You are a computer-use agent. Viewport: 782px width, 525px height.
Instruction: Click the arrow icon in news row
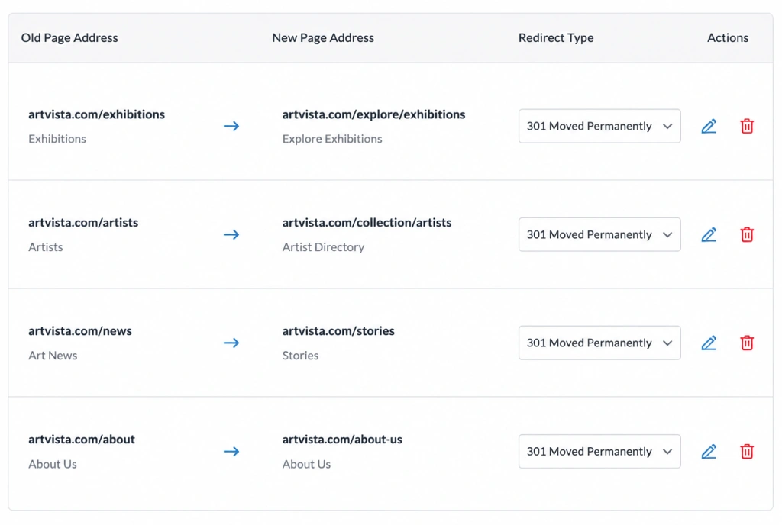click(x=231, y=343)
